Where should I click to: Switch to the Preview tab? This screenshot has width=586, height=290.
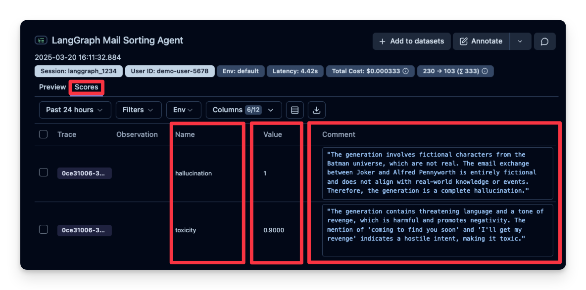(x=52, y=87)
